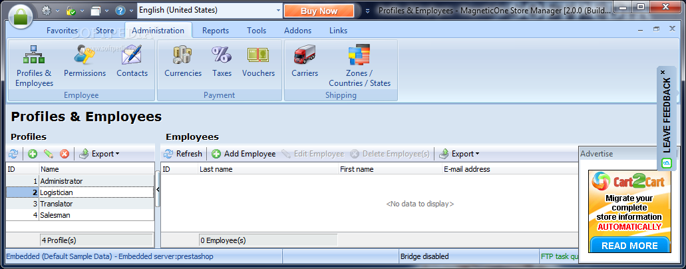Edit selected profile with the pencil icon
686x269 pixels.
tap(48, 154)
